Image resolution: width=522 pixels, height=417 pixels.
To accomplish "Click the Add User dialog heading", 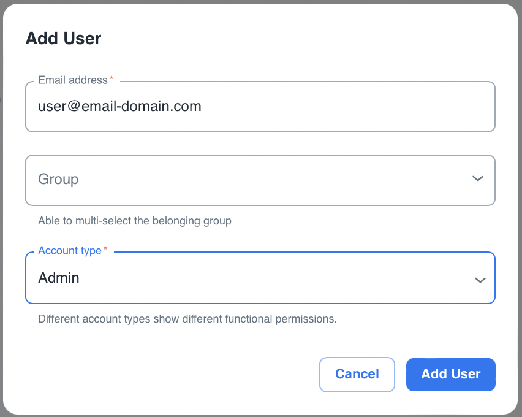I will coord(63,39).
